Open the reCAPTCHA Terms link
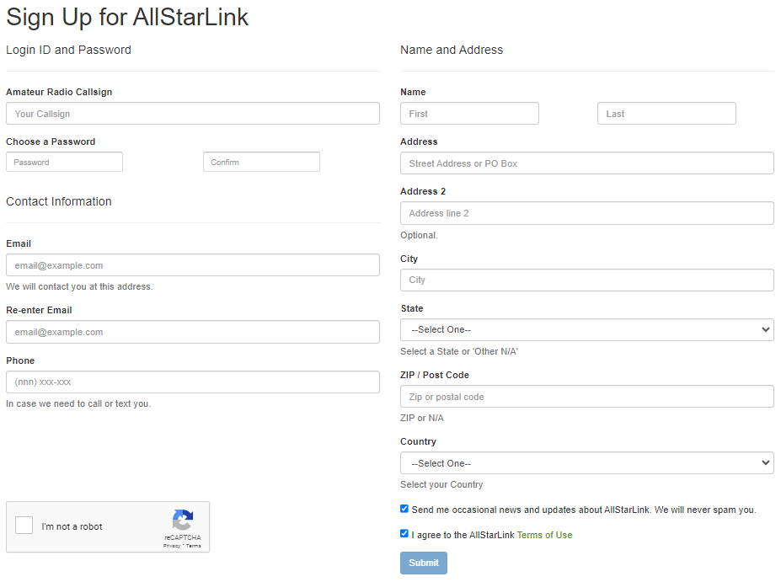Viewport: 781px width, 582px height. 195,546
